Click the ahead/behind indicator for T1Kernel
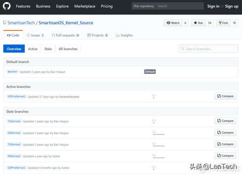 coord(154,121)
